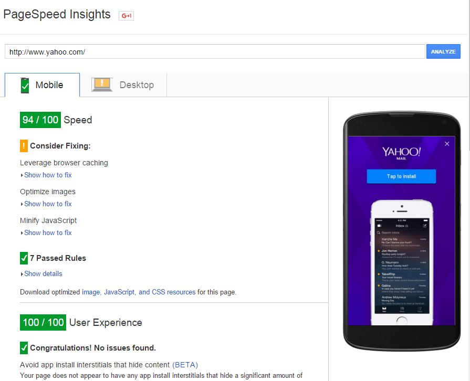Switch to the Mobile tab
This screenshot has width=470, height=381.
(42, 85)
